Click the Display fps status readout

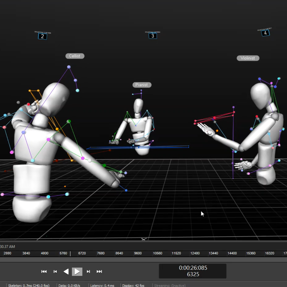point(133,285)
